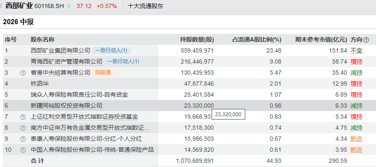
Task: Click 一致行动人(1) tag for 青海西矿资产管理
Action: 123,61
